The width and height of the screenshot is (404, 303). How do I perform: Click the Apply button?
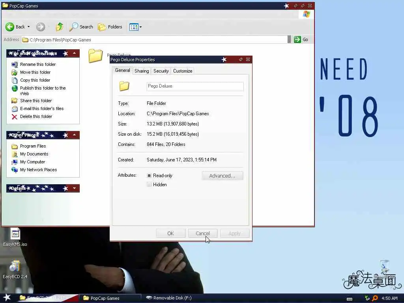point(234,234)
